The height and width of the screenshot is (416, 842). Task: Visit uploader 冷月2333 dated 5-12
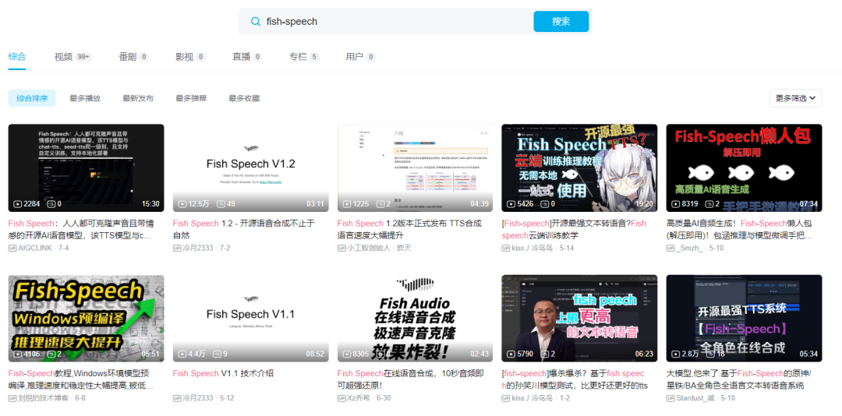(x=197, y=398)
